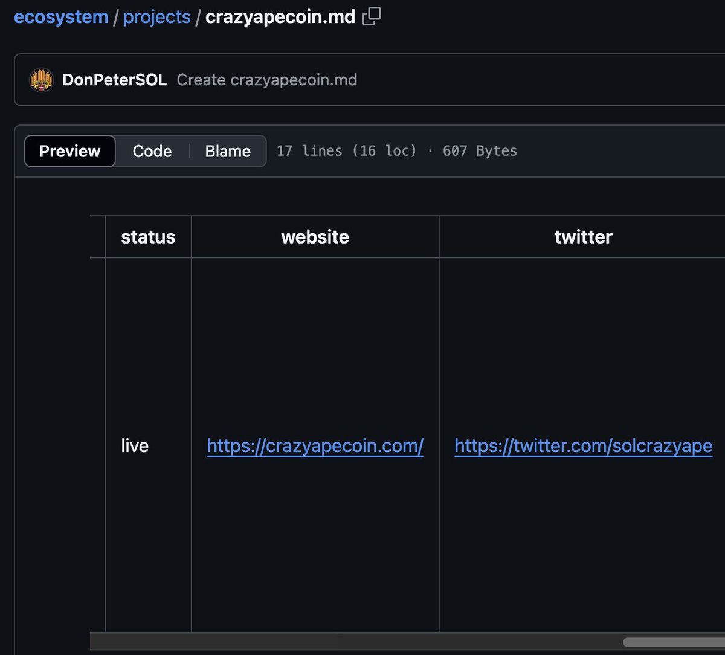This screenshot has width=725, height=655.
Task: Select the status column header
Action: click(148, 237)
